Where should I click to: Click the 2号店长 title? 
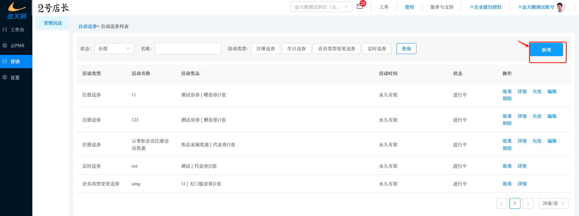pyautogui.click(x=53, y=8)
